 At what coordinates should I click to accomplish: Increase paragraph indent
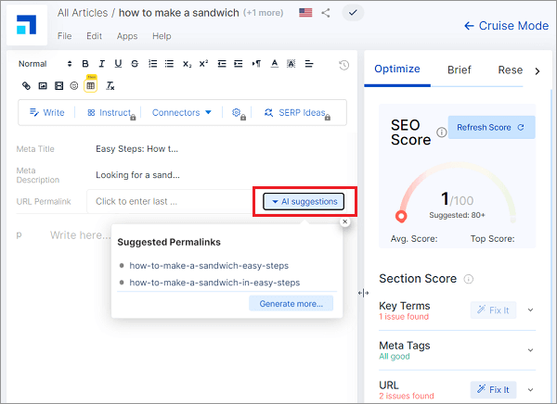click(x=239, y=64)
